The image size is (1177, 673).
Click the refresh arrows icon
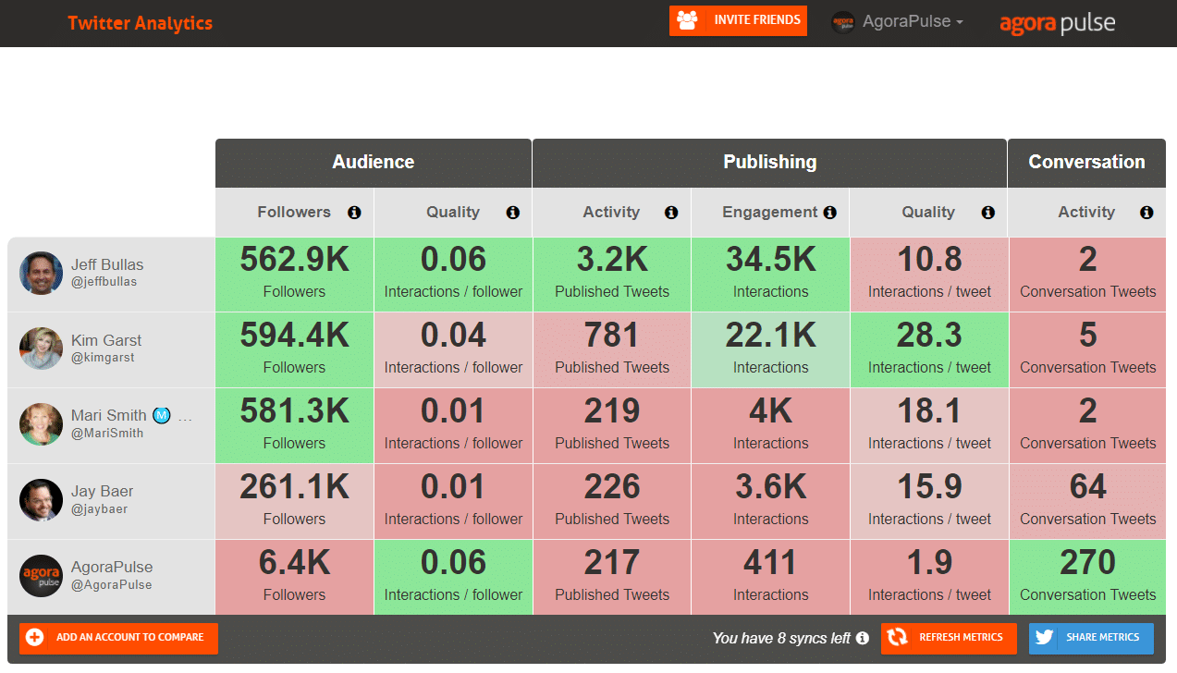[897, 638]
